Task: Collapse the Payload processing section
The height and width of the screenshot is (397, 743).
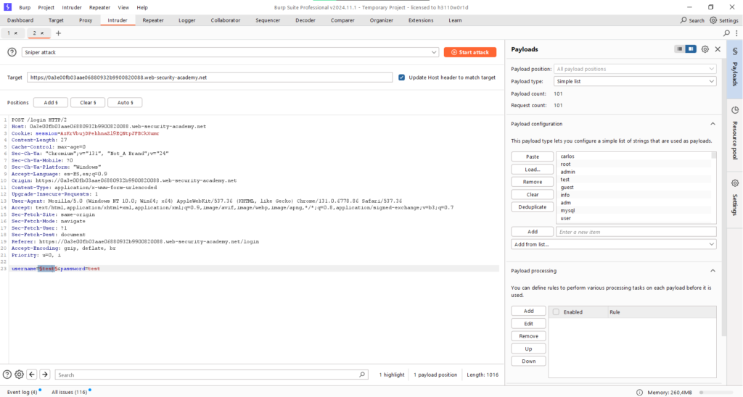Action: coord(713,271)
